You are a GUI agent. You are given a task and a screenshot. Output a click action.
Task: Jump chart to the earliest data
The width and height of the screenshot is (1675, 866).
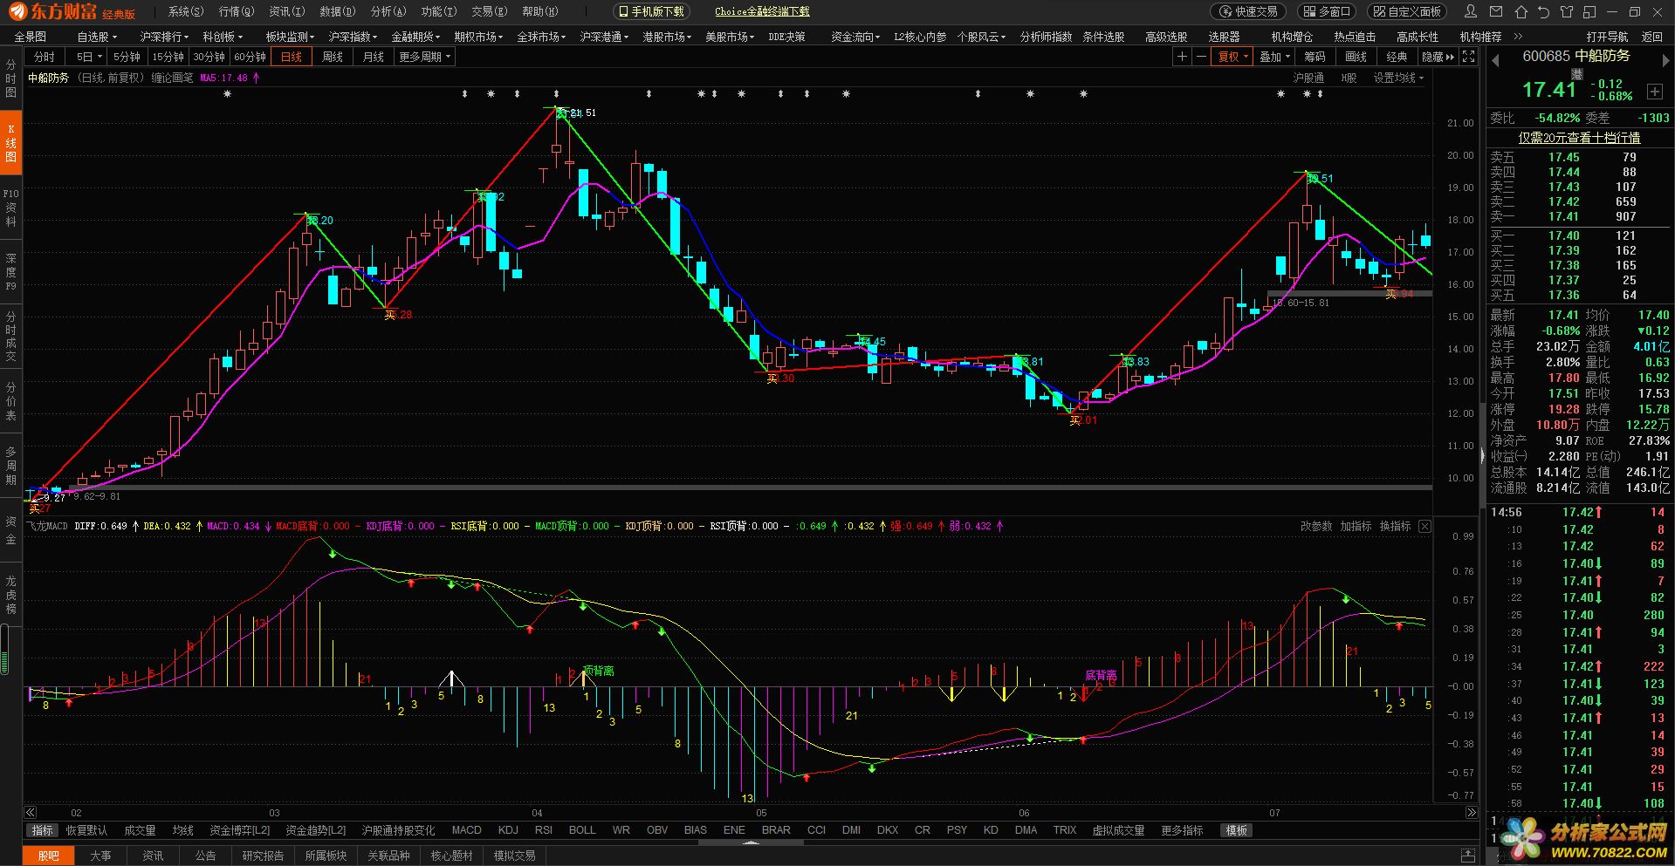(x=31, y=812)
